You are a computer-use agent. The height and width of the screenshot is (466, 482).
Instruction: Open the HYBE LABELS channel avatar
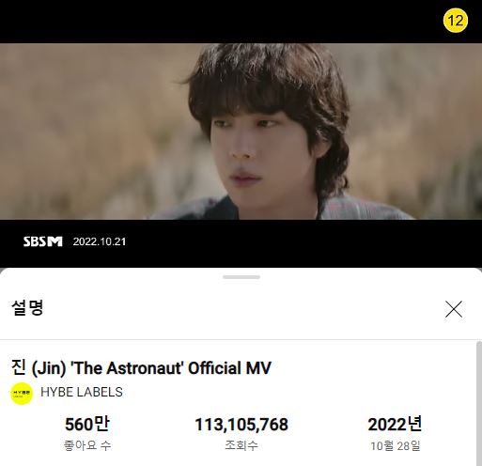(x=22, y=394)
